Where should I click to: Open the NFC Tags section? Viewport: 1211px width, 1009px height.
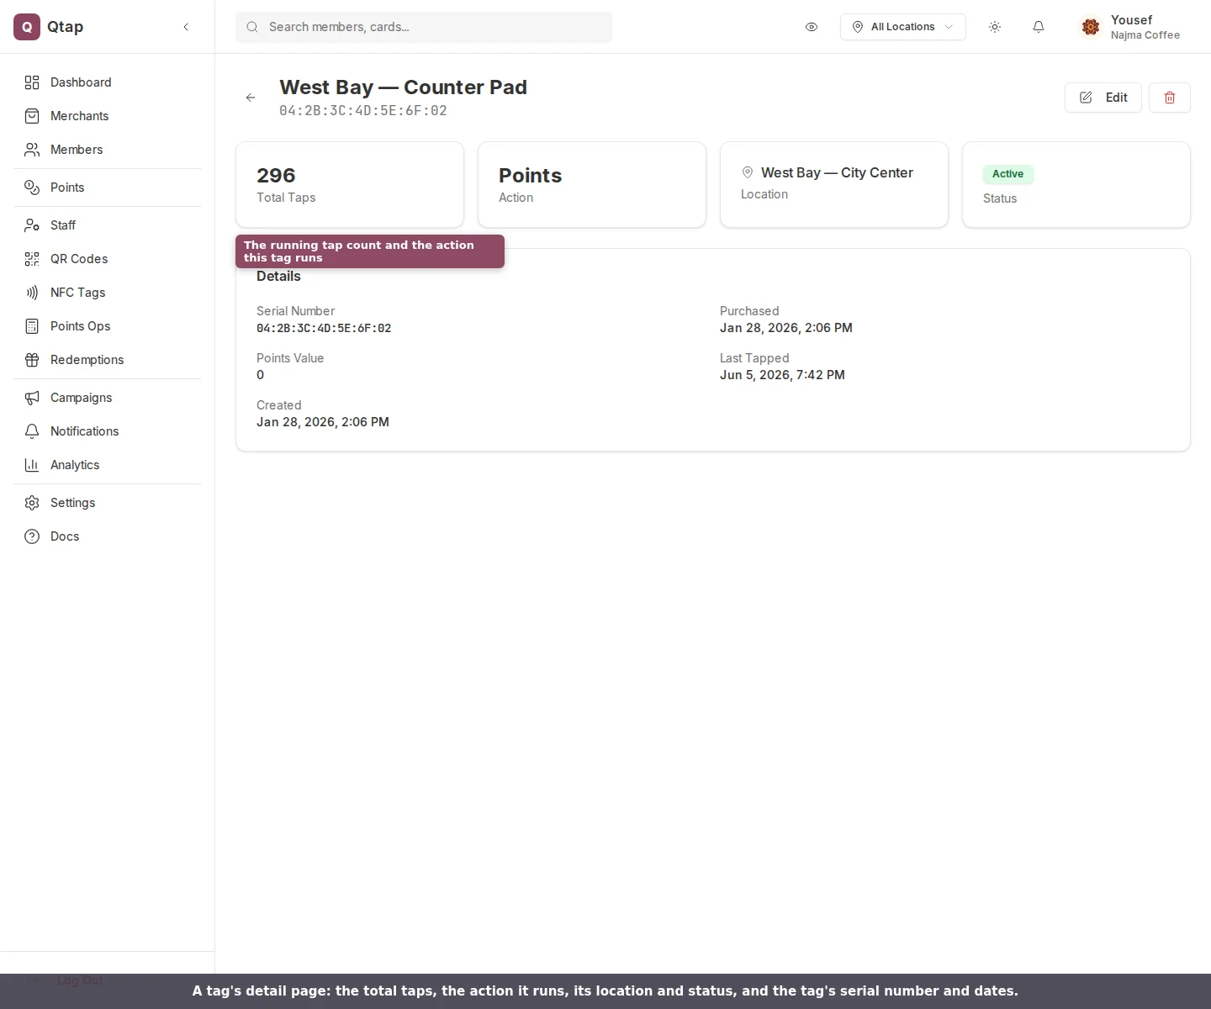coord(107,293)
